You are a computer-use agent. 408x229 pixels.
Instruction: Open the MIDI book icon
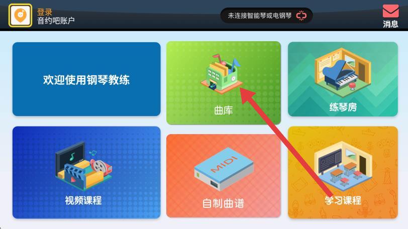[224, 169]
